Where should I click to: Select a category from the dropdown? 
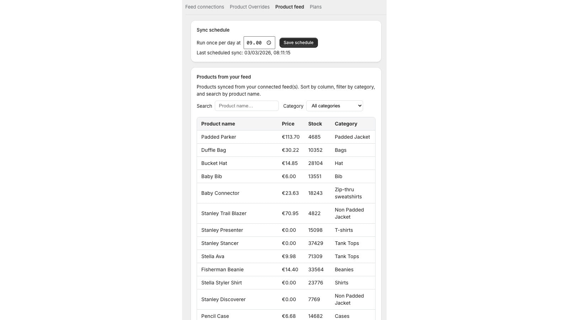(x=334, y=106)
